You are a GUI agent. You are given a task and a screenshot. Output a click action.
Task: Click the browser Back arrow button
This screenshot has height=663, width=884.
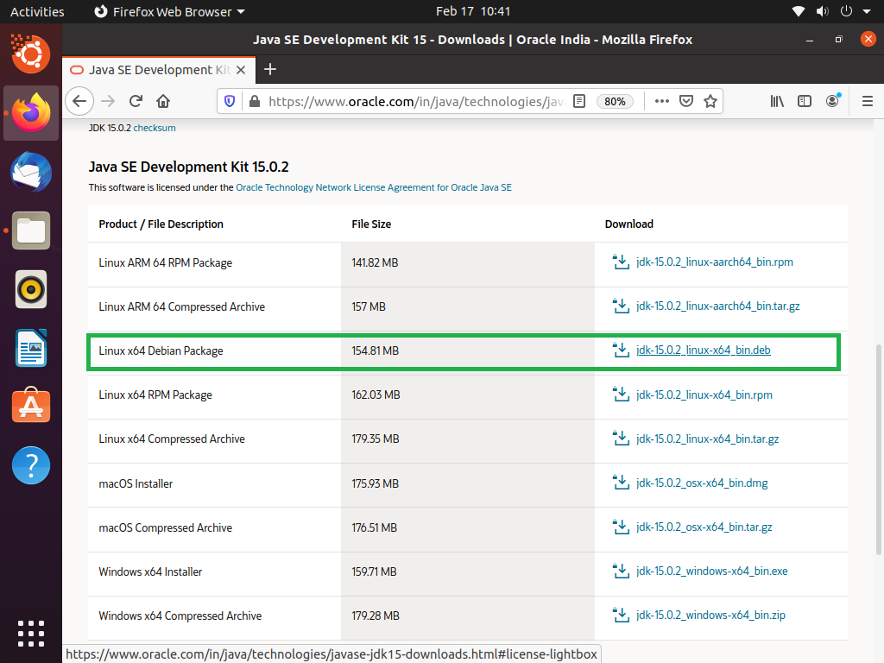tap(79, 102)
